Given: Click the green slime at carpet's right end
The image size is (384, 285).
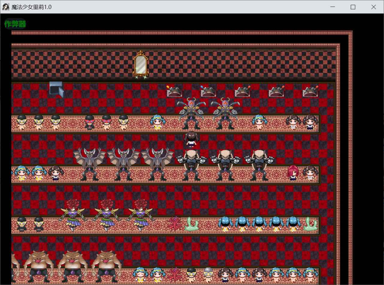Looking at the screenshot, I should point(310,224).
